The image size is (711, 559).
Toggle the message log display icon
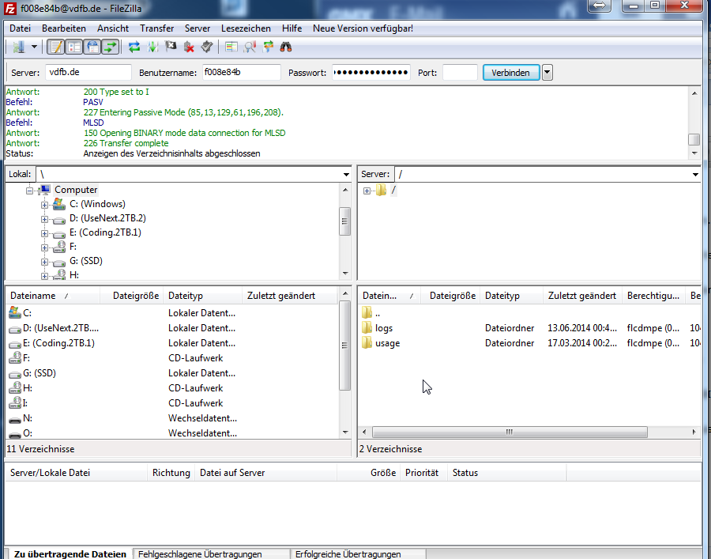tap(57, 47)
